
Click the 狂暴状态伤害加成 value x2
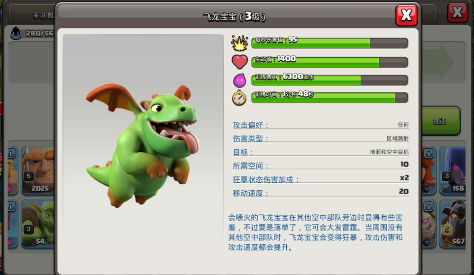pyautogui.click(x=404, y=178)
